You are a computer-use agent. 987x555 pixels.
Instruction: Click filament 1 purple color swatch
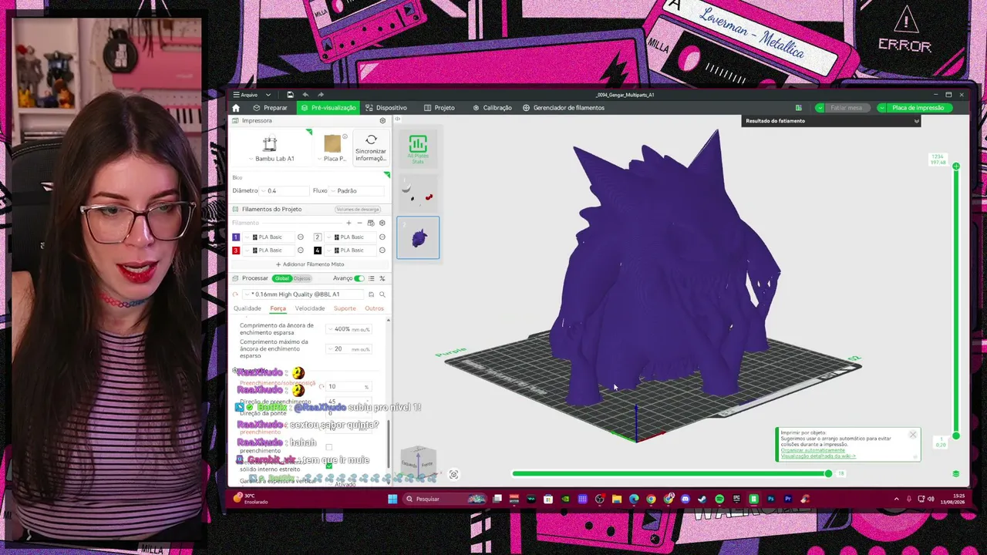click(x=236, y=237)
